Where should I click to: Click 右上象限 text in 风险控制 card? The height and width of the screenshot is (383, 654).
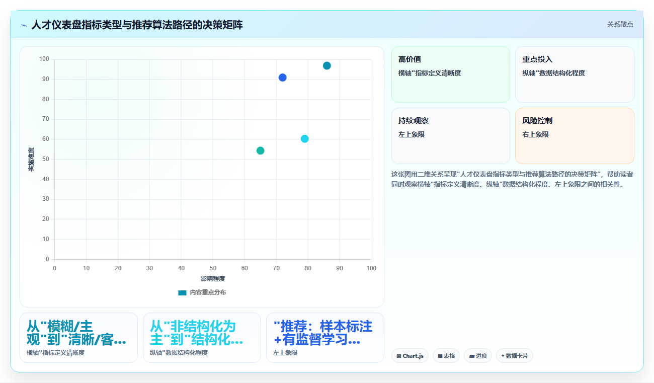(x=536, y=134)
